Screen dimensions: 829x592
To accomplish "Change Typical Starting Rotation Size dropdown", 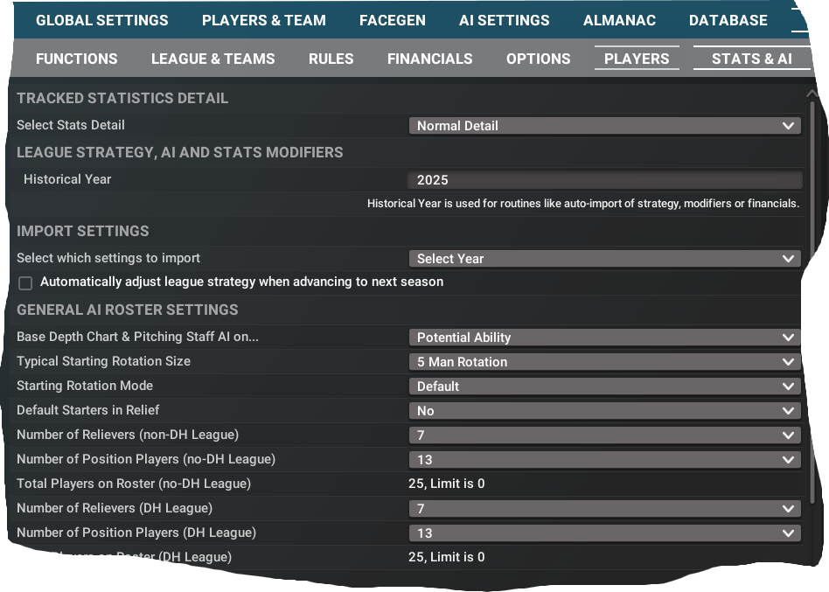I will point(604,362).
